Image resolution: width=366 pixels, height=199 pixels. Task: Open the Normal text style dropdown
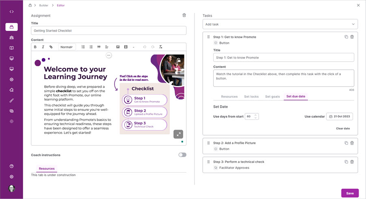click(x=67, y=47)
